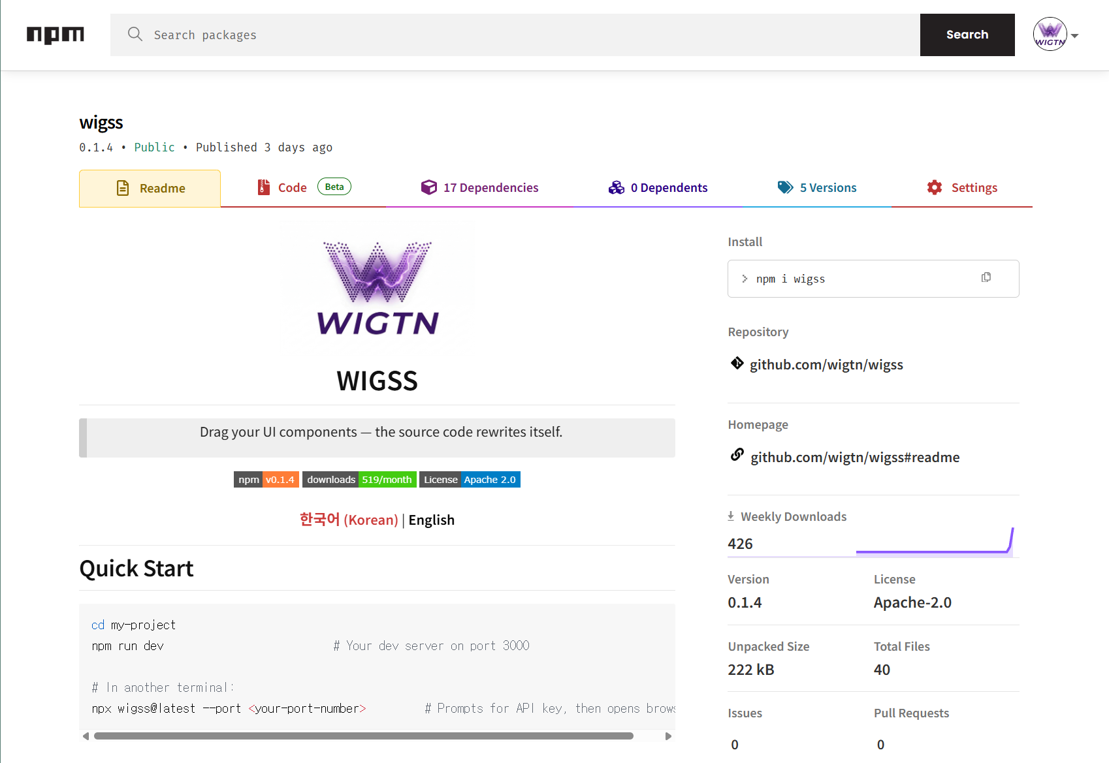The height and width of the screenshot is (763, 1109).
Task: Click the npm logo
Action: pos(55,35)
